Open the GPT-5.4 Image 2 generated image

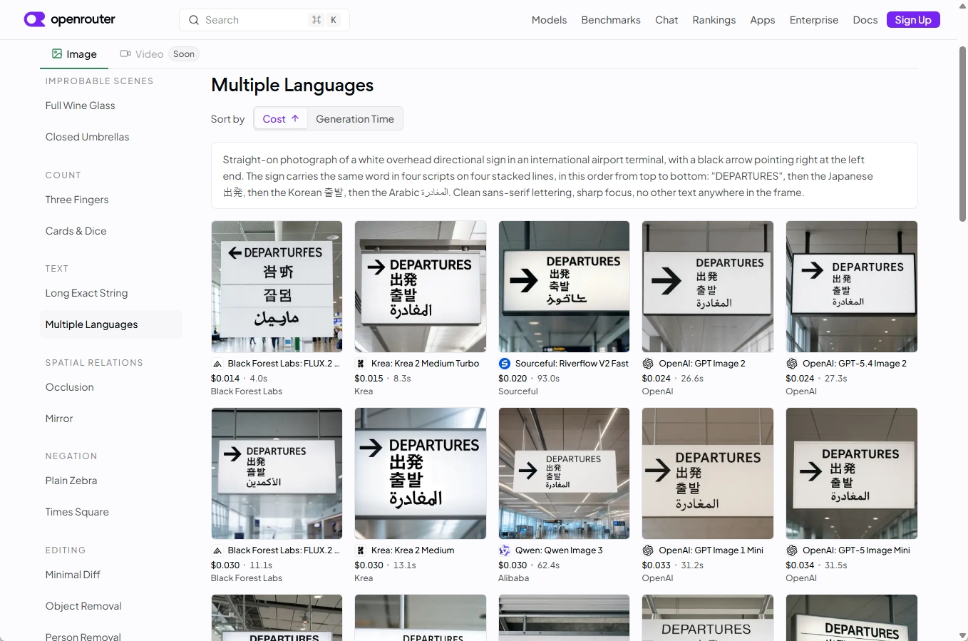(x=851, y=287)
